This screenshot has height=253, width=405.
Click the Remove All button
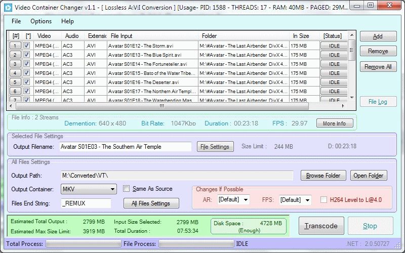[x=378, y=67]
